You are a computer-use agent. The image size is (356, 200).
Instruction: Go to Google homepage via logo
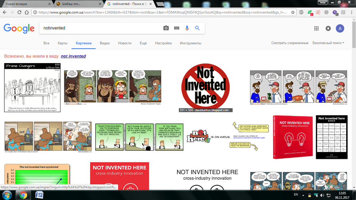coord(19,28)
